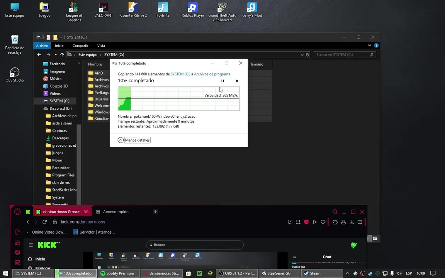Open Archivos de programa destination link
Screen dimensions: 445x278
click(212, 74)
